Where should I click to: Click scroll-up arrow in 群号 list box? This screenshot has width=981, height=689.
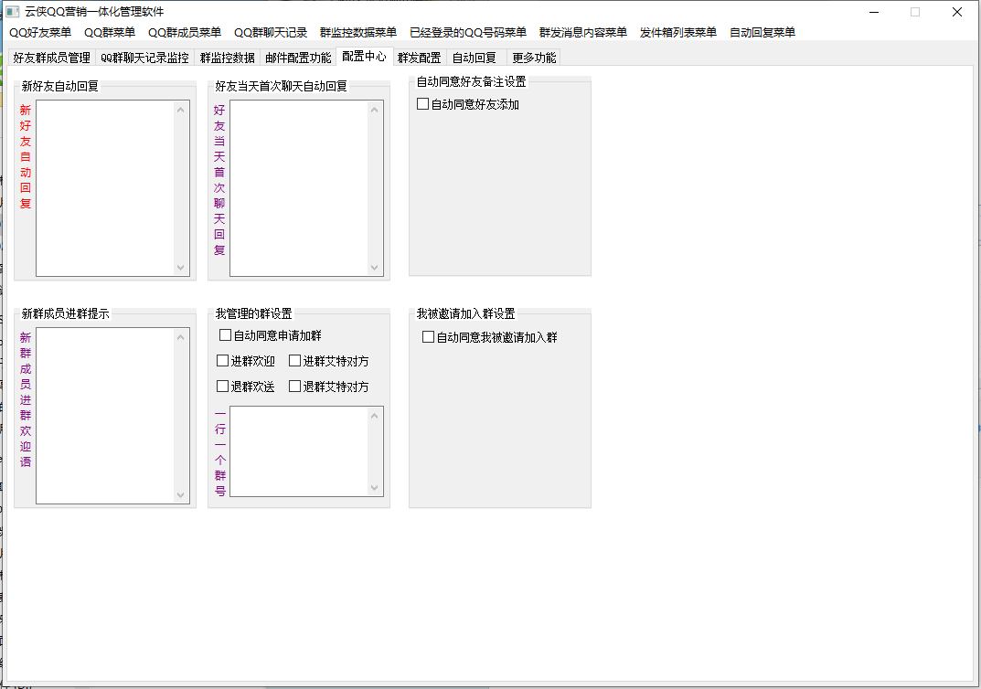coord(375,416)
